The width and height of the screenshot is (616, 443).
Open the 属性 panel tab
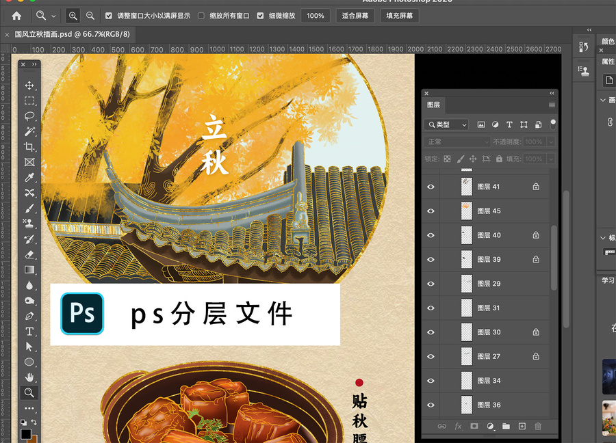coord(608,62)
